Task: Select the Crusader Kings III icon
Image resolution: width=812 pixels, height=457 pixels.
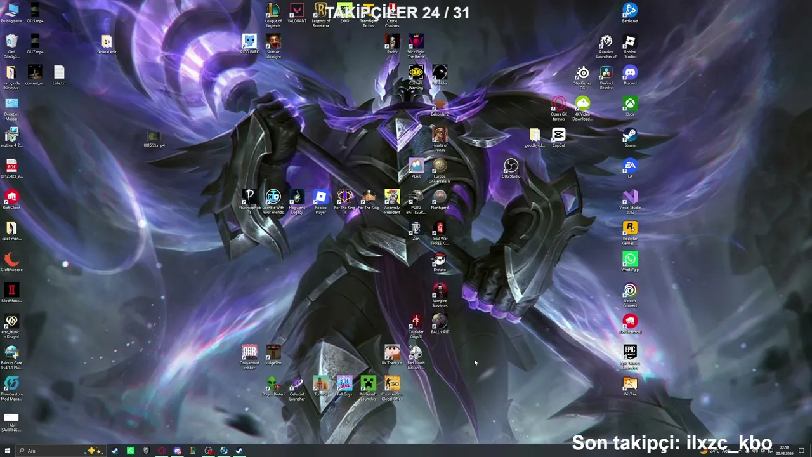Action: pos(416,327)
